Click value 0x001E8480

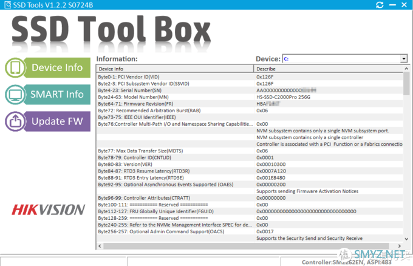pyautogui.click(x=271, y=178)
